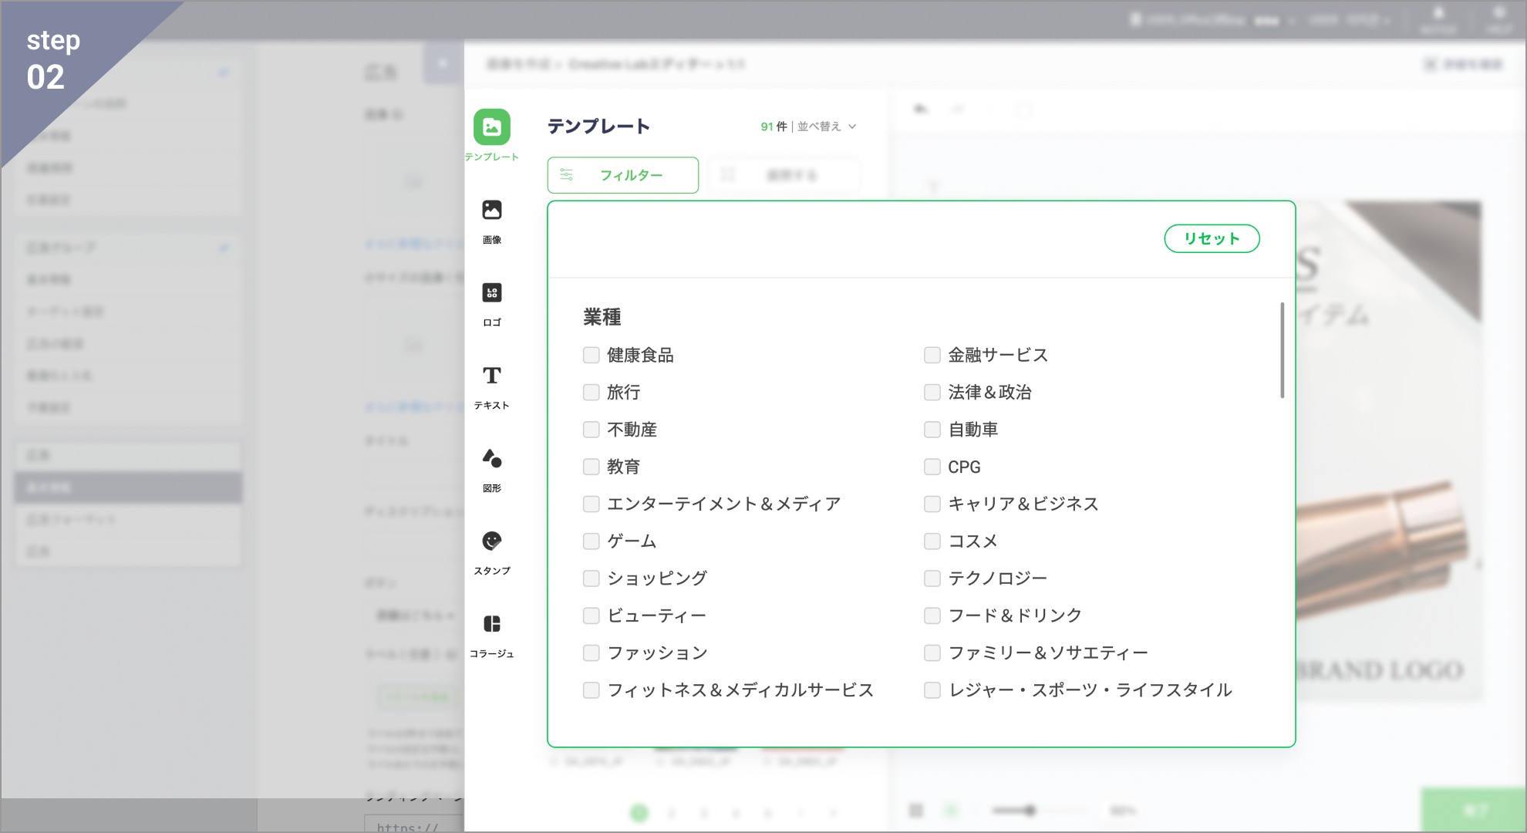Tick the ファッション checkbox

tap(592, 653)
